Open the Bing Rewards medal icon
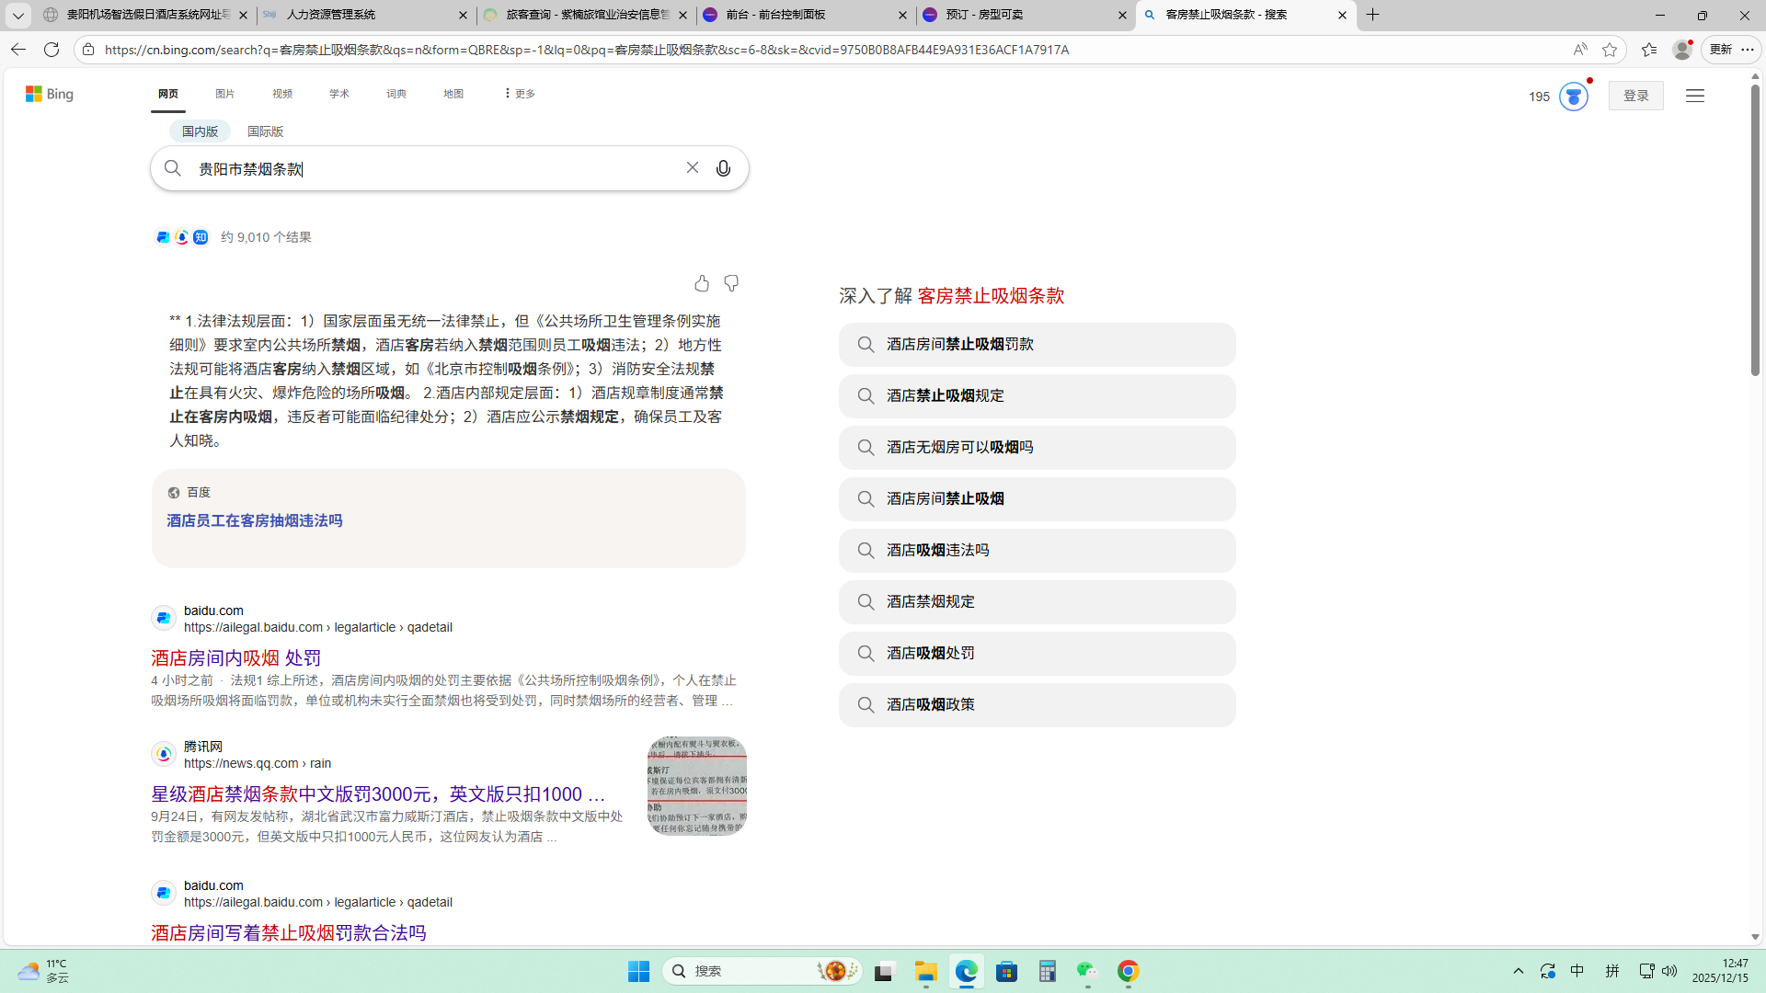The height and width of the screenshot is (993, 1766). [1573, 96]
